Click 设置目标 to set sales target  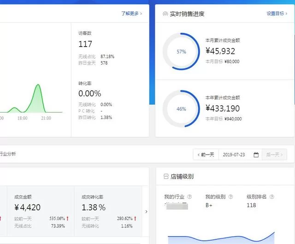277,14
